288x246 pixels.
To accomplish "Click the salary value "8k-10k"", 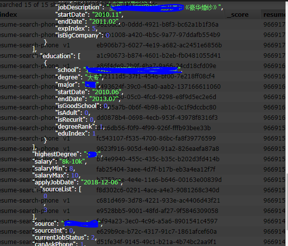I will click(x=72, y=162).
